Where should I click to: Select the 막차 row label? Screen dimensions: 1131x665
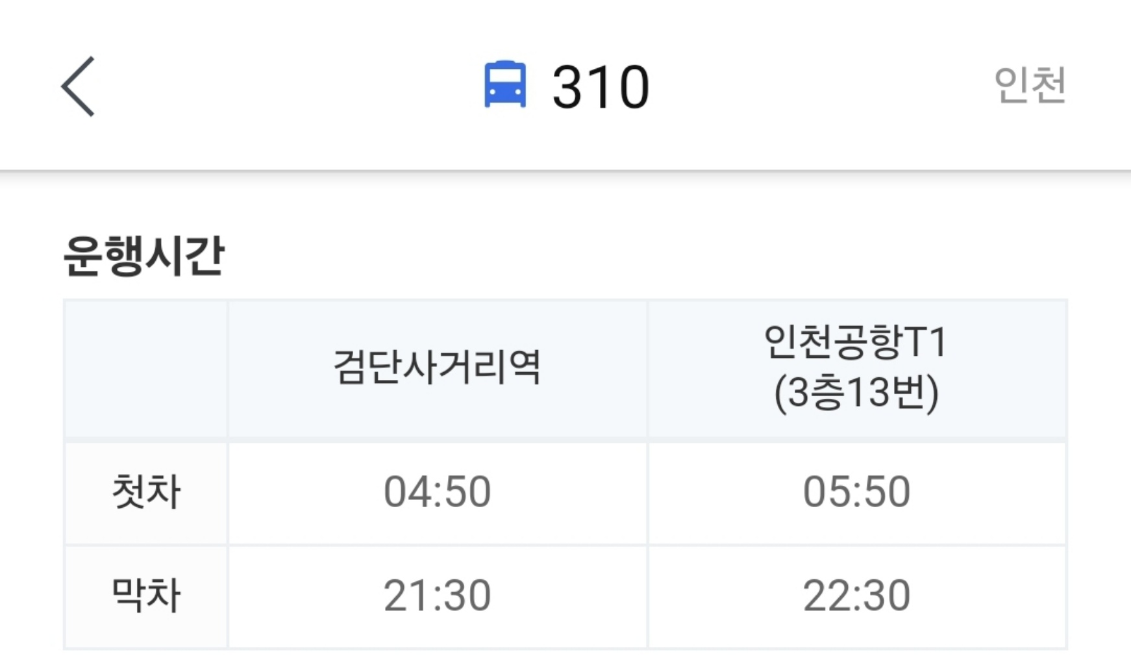point(146,596)
